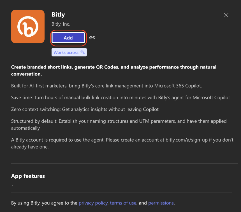Click the orange Bitly logo
This screenshot has width=241, height=212.
(28, 27)
